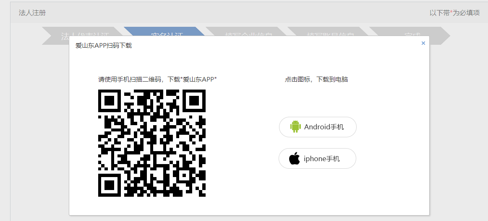The image size is (488, 221).
Task: Click the 爱山东APP扫码下载 dialog title
Action: (104, 46)
